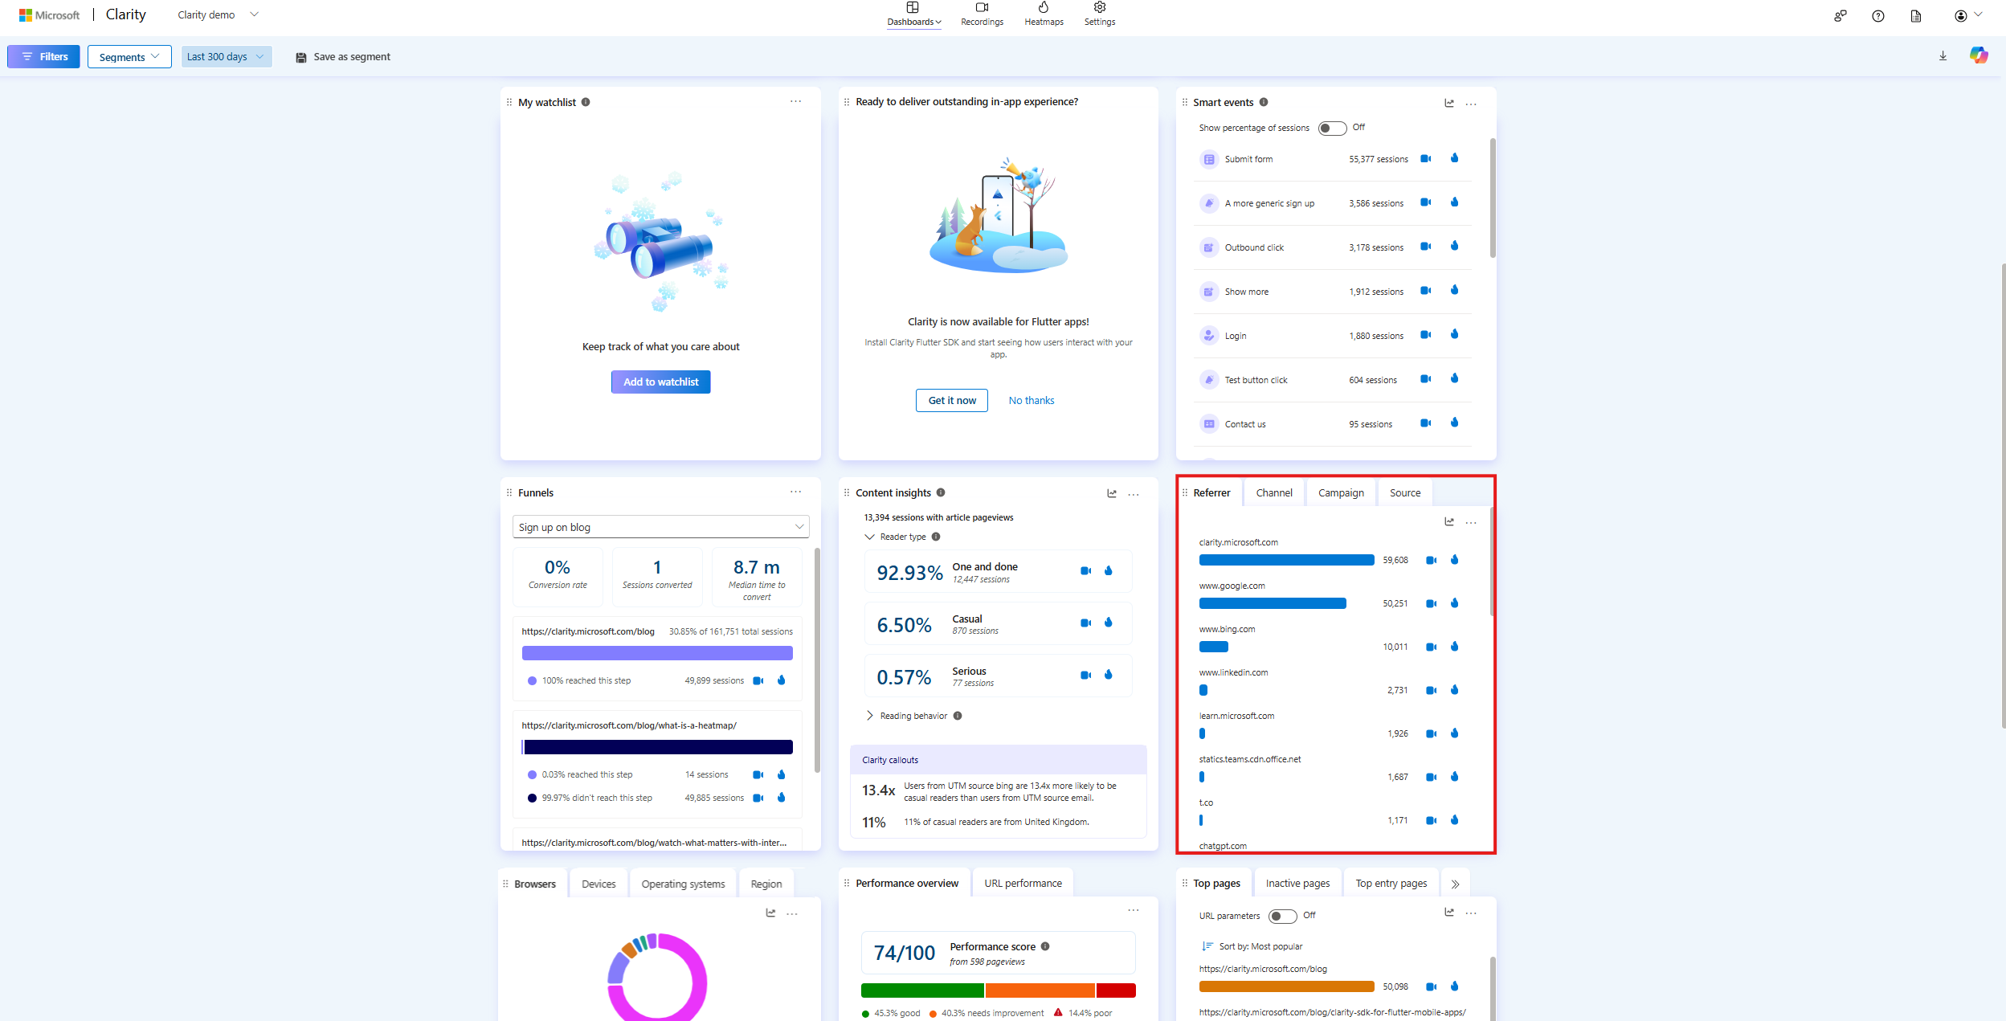Image resolution: width=2006 pixels, height=1021 pixels.
Task: Open the team sharing icon in header
Action: click(1841, 16)
